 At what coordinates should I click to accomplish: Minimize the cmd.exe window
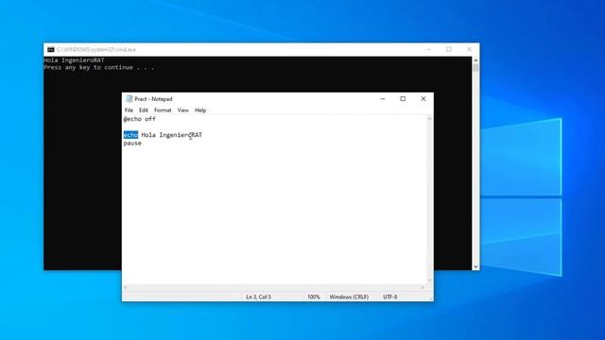[428, 50]
